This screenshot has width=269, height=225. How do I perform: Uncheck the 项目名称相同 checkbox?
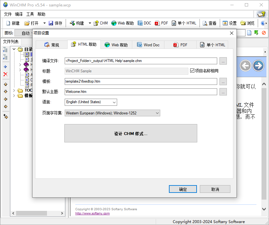pyautogui.click(x=192, y=71)
